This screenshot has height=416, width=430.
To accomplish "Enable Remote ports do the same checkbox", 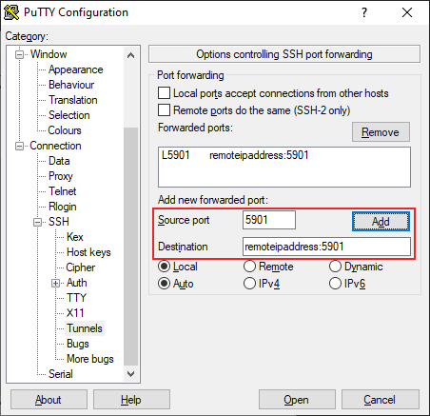I will (x=164, y=110).
